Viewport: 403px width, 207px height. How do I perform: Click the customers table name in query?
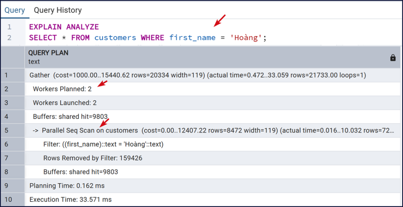[115, 38]
